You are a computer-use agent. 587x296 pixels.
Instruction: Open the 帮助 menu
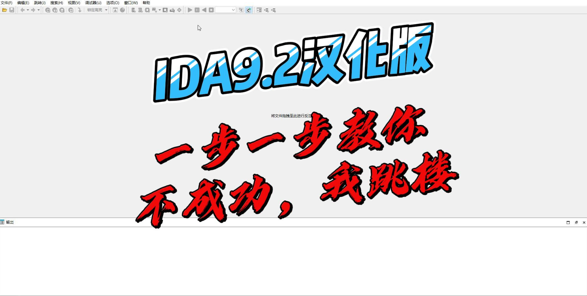pos(146,3)
